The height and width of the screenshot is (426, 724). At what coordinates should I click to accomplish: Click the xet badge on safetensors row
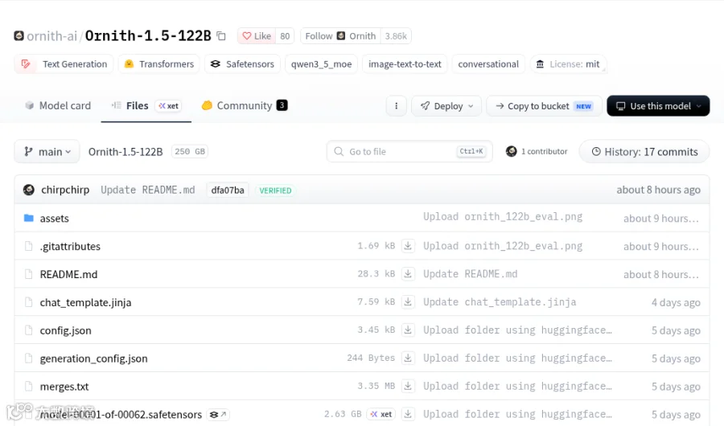(x=381, y=414)
